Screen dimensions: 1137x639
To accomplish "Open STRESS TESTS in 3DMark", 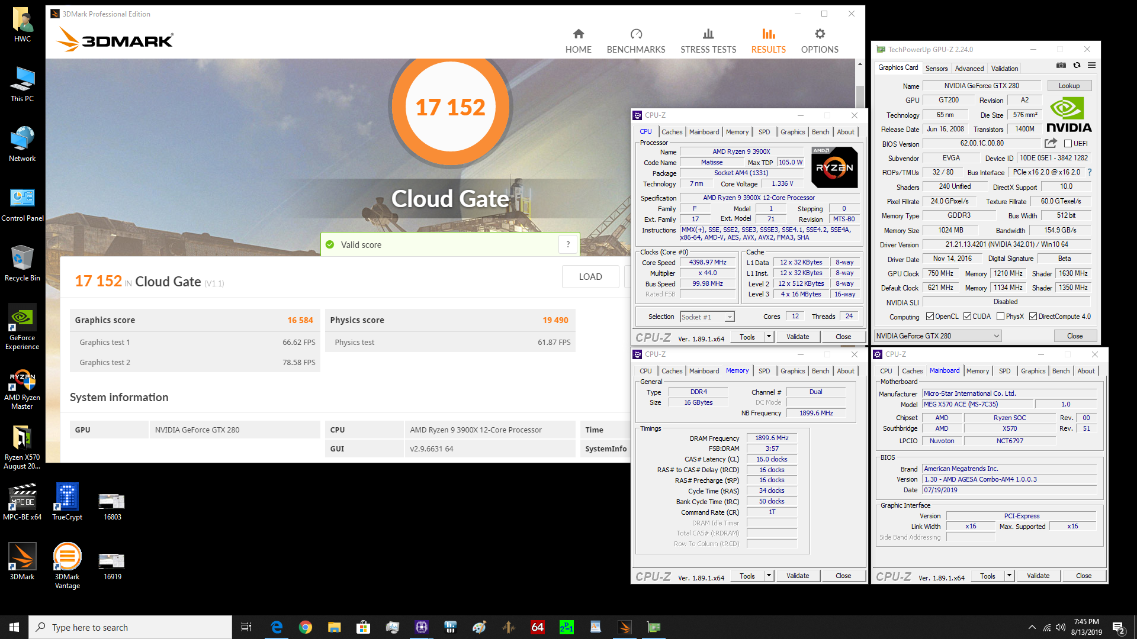I will 708,41.
